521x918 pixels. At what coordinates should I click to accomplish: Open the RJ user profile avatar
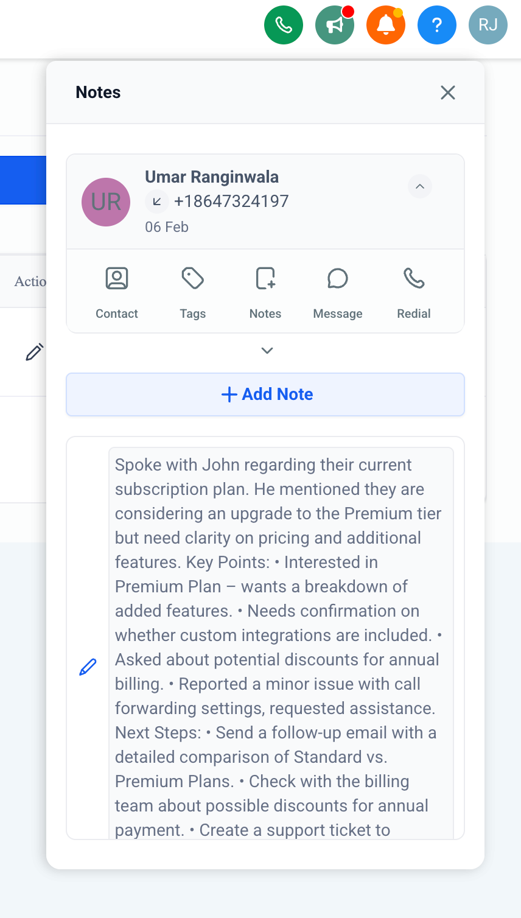pyautogui.click(x=488, y=25)
